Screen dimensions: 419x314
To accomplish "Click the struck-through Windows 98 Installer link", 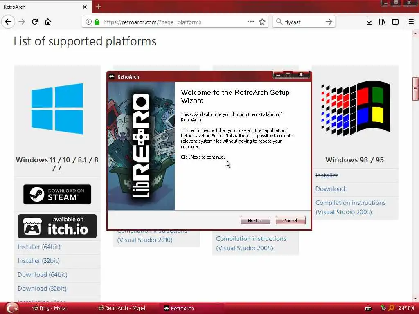I will (x=327, y=175).
